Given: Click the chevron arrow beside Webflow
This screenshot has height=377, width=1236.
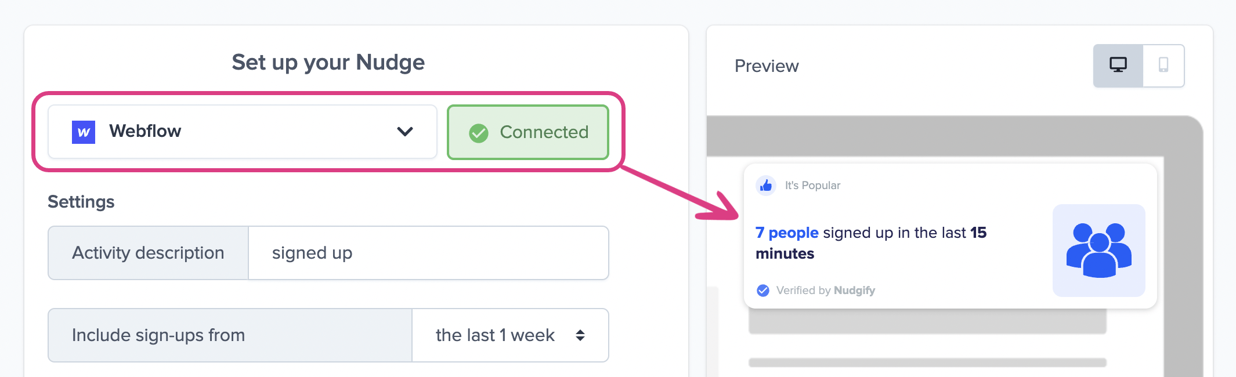Looking at the screenshot, I should click(405, 132).
